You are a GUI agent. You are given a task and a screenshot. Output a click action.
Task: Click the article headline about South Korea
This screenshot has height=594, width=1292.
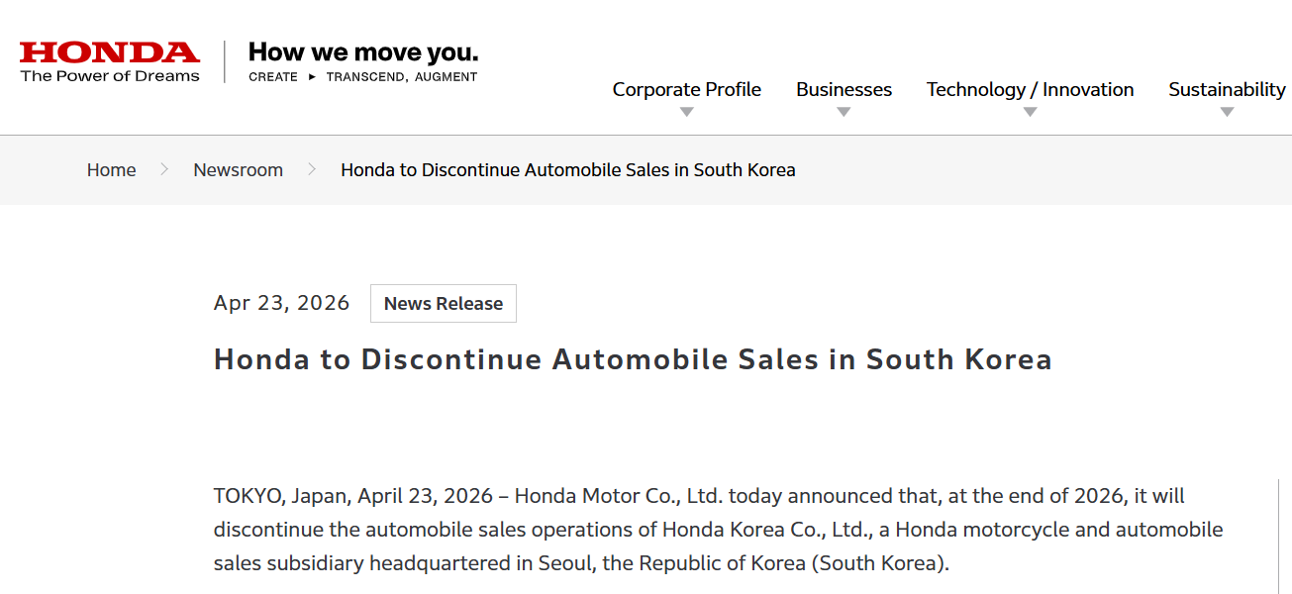(x=632, y=359)
